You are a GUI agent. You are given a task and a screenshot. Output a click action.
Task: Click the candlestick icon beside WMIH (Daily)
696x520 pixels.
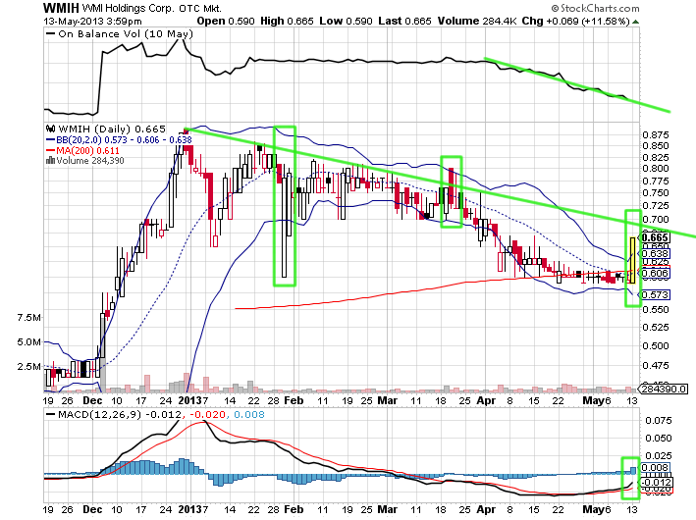(51, 130)
